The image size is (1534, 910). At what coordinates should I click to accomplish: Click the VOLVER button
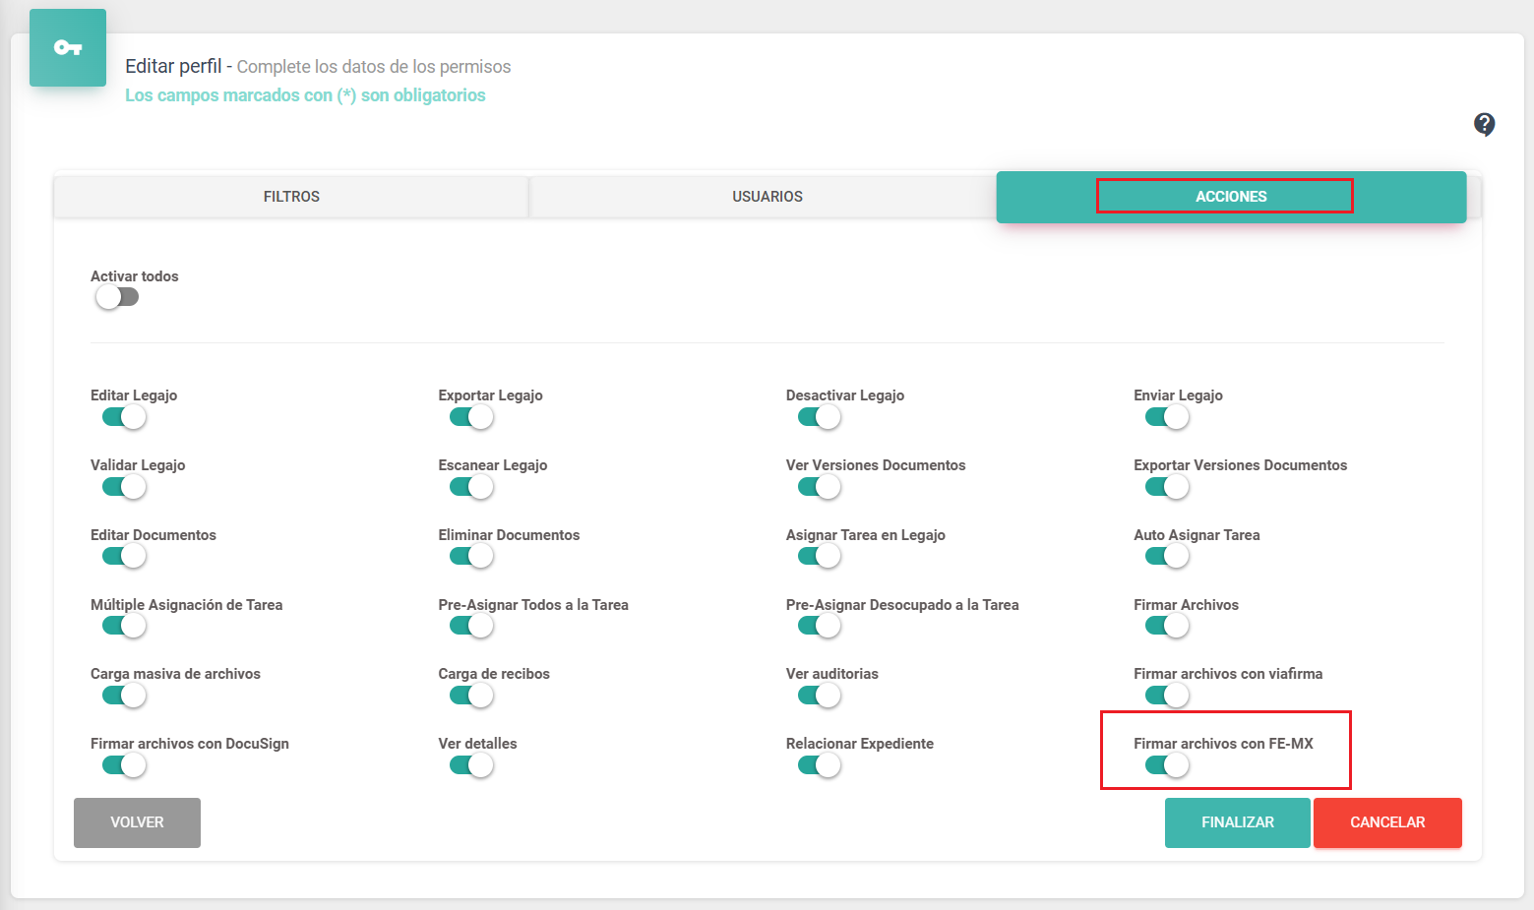pyautogui.click(x=137, y=822)
